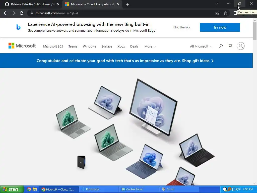The width and height of the screenshot is (257, 193).
Task: Click the page vertical scrollbar thumb
Action: point(255,31)
